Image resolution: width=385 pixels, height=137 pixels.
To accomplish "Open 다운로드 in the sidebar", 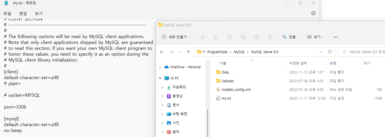I will (x=179, y=87).
